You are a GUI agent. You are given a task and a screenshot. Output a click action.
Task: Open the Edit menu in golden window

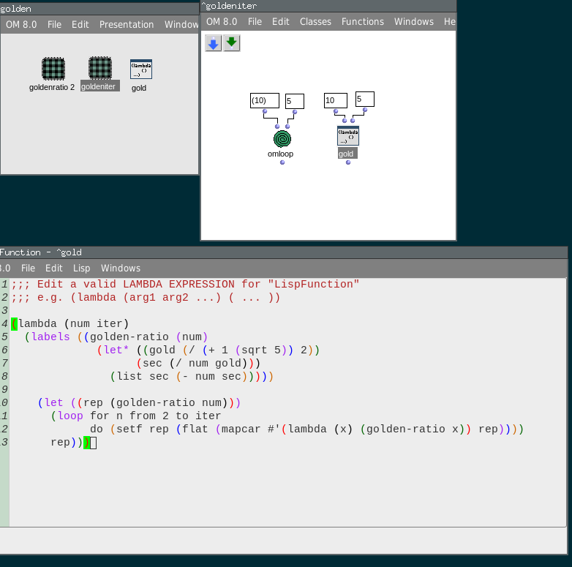click(80, 25)
